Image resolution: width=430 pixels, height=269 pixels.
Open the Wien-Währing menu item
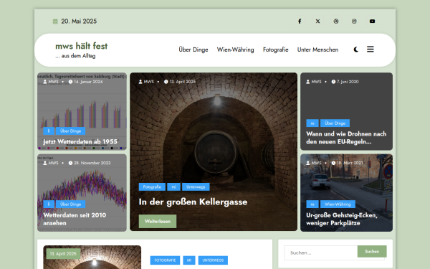click(235, 49)
